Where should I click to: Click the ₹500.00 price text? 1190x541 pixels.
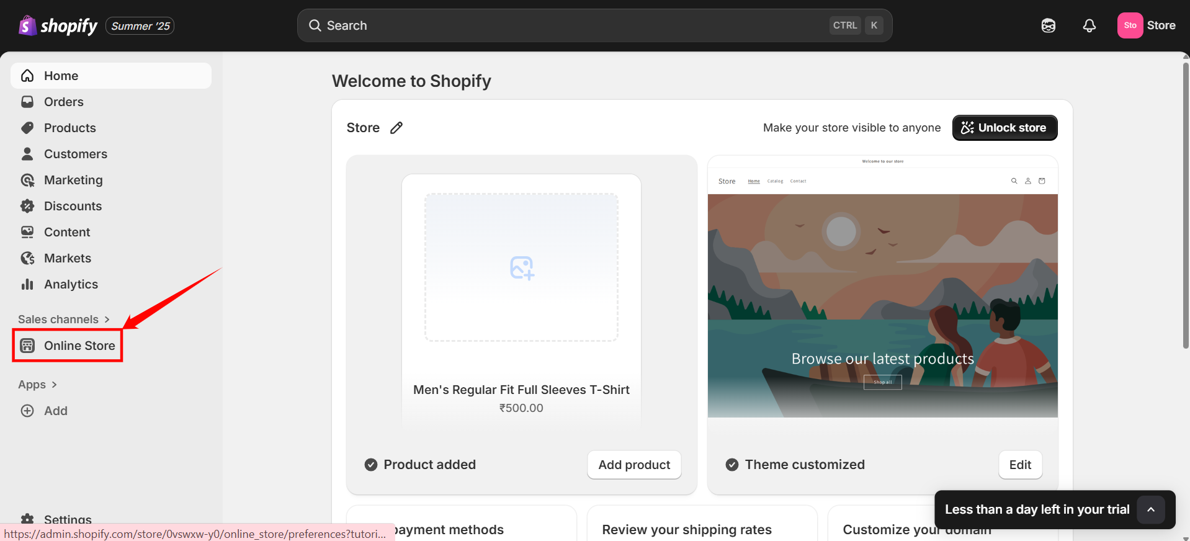521,408
